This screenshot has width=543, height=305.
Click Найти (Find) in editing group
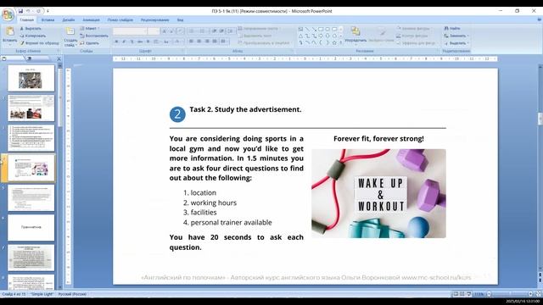pyautogui.click(x=452, y=28)
